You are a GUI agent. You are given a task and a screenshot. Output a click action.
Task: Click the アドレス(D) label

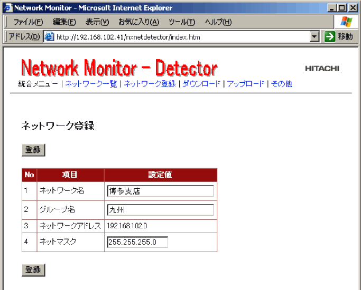24,37
